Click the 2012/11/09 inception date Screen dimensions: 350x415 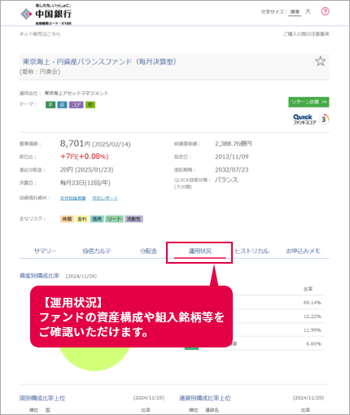(x=232, y=157)
